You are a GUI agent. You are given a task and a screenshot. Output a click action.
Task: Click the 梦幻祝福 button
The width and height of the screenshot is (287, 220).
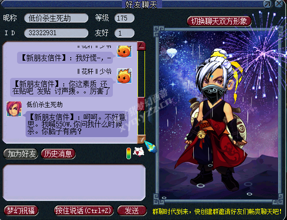click(x=21, y=210)
